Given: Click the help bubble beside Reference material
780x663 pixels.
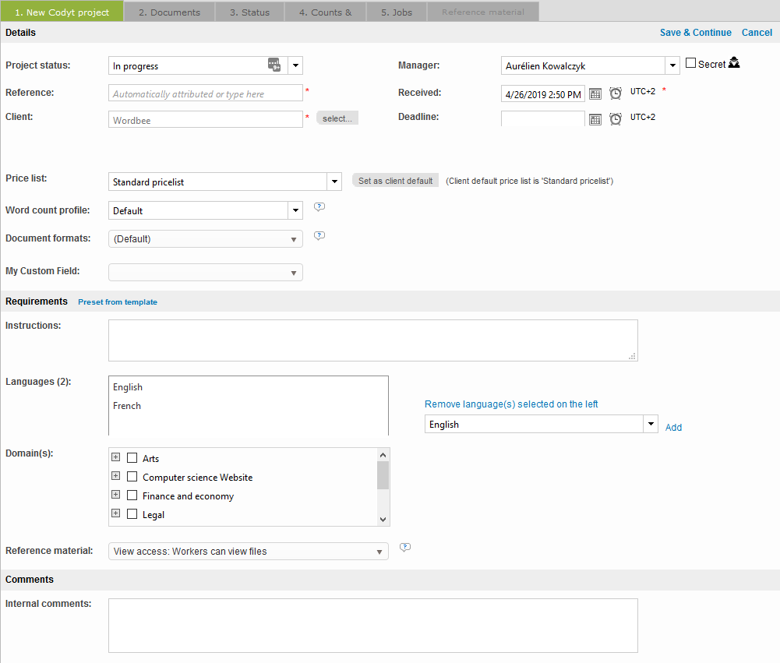Looking at the screenshot, I should [404, 548].
